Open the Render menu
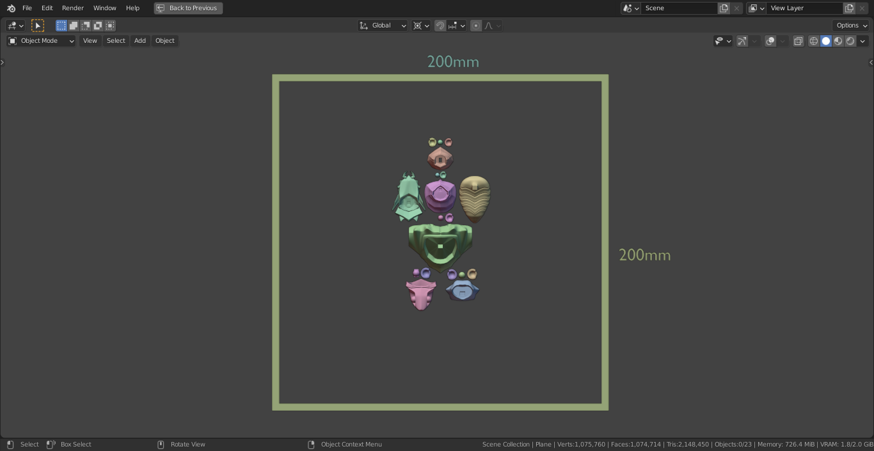This screenshot has height=451, width=874. (73, 8)
